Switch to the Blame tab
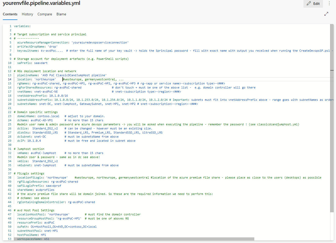 click(61, 14)
